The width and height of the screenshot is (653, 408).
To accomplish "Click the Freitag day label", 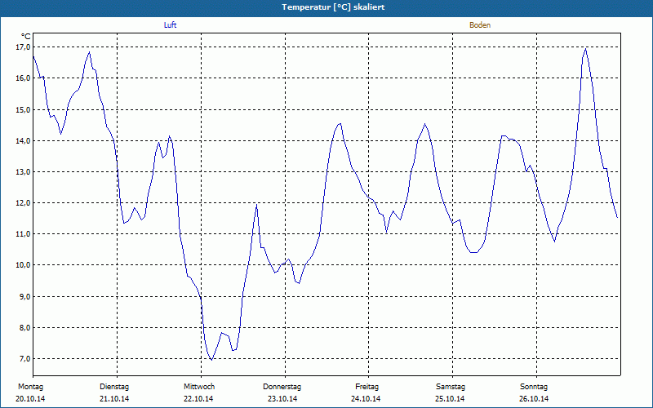I will coord(366,387).
